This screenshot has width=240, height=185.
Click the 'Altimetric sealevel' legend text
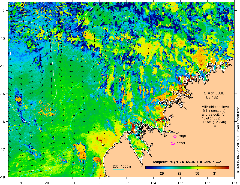[x=216, y=107]
